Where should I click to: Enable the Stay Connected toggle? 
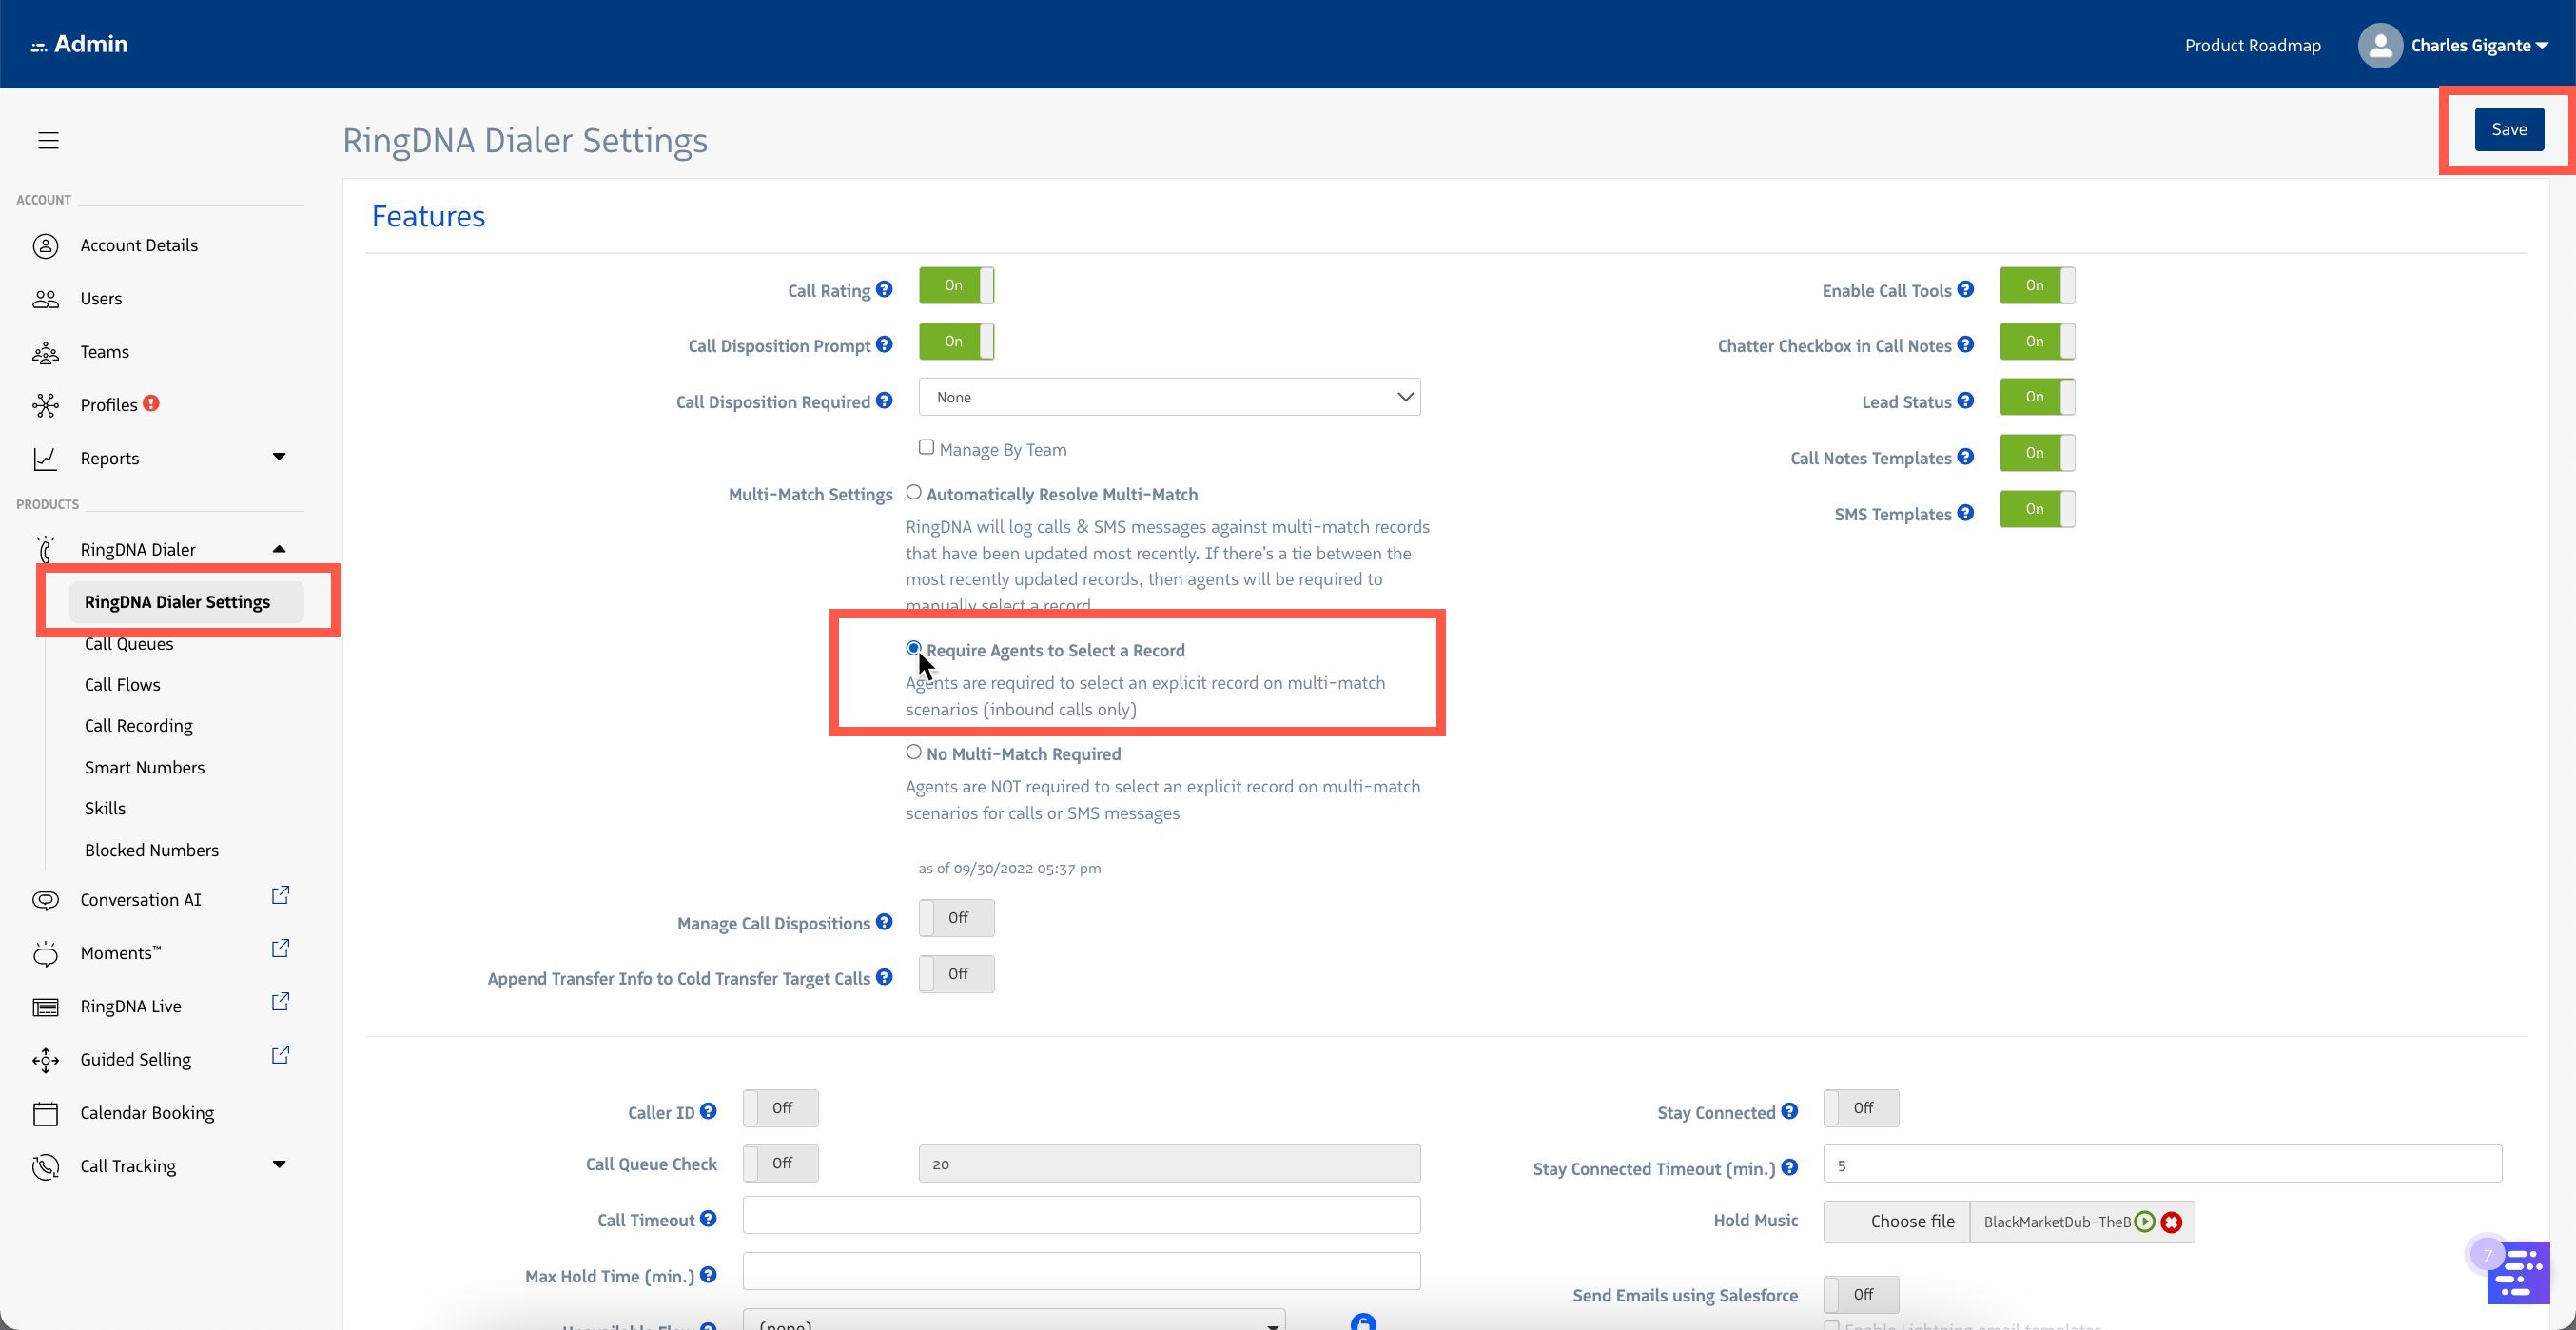[1860, 1108]
